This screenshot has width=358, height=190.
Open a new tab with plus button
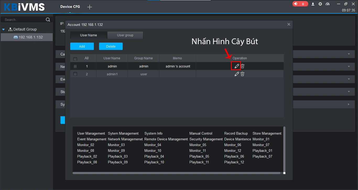coord(90,7)
